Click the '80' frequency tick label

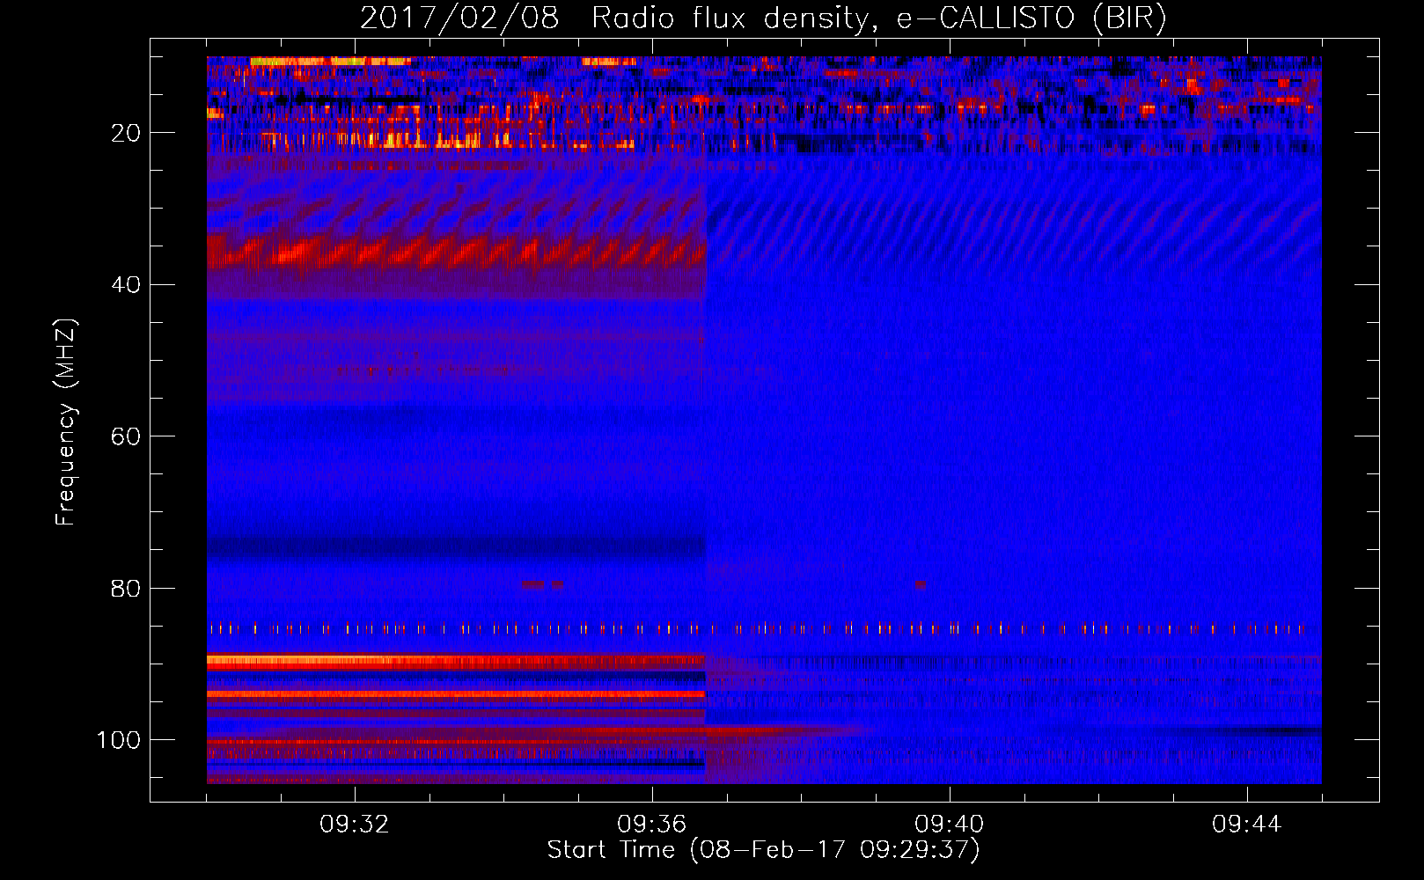tap(126, 589)
